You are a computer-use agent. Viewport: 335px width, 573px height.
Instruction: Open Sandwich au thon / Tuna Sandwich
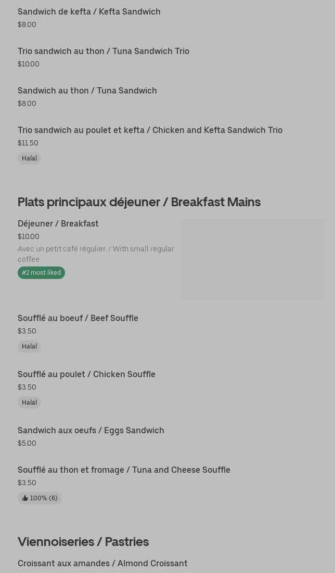tap(87, 90)
